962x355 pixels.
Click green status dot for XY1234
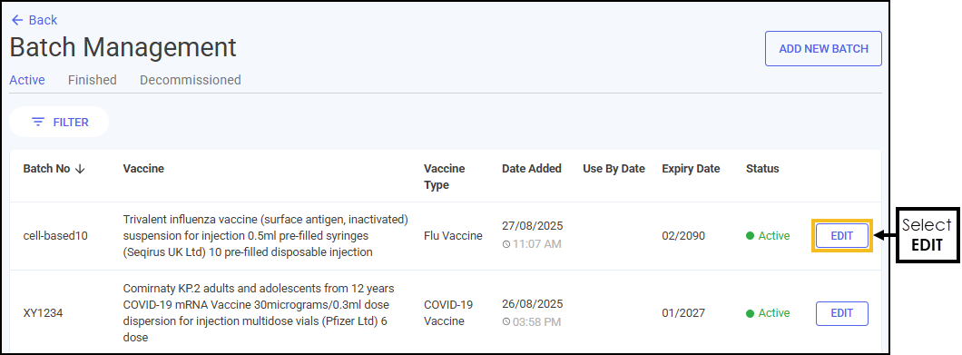coord(750,313)
